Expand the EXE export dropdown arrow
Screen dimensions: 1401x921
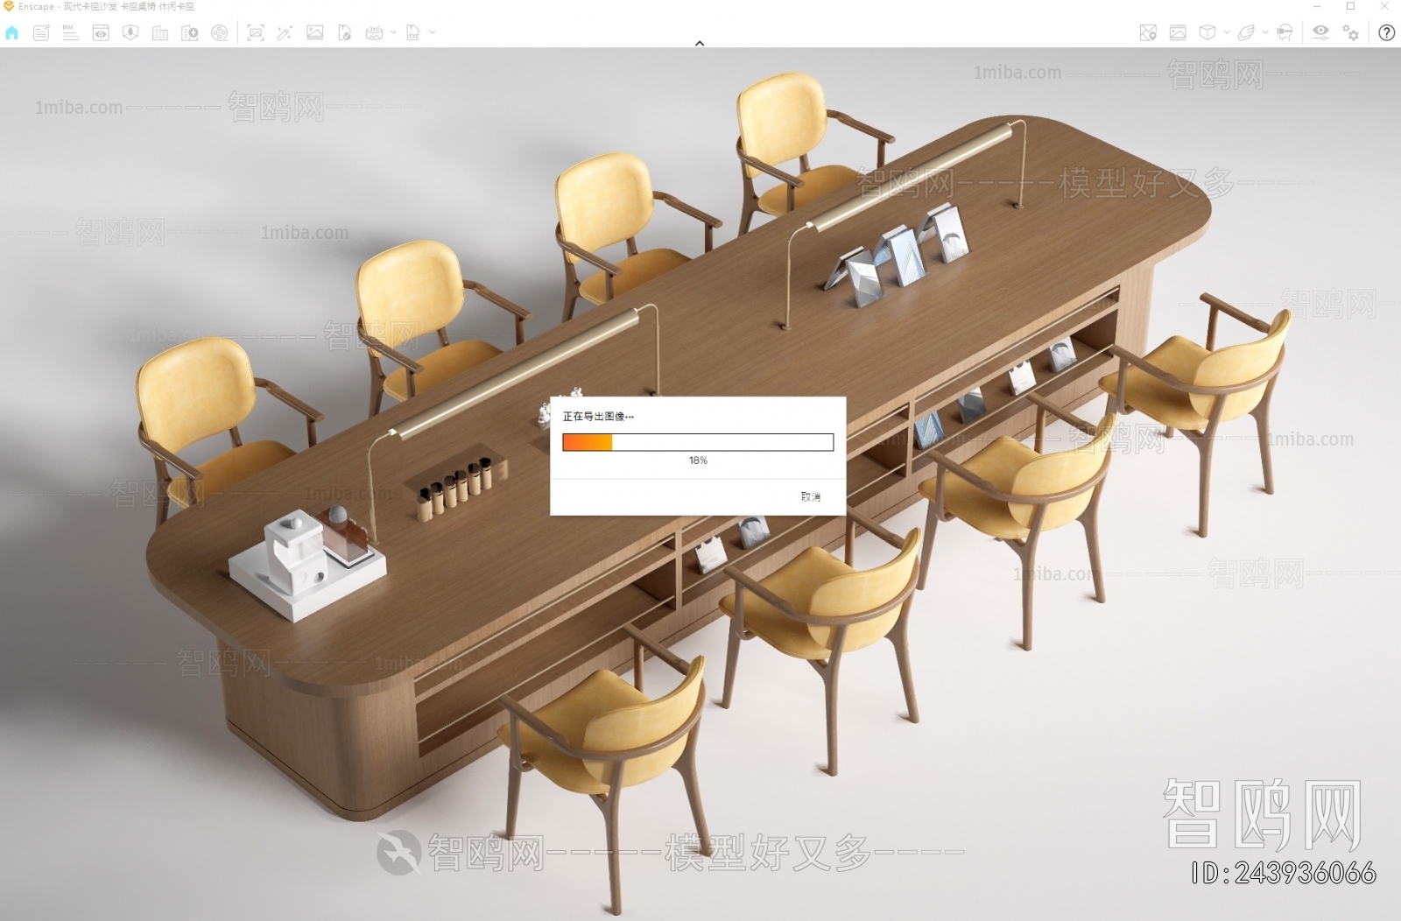(432, 32)
